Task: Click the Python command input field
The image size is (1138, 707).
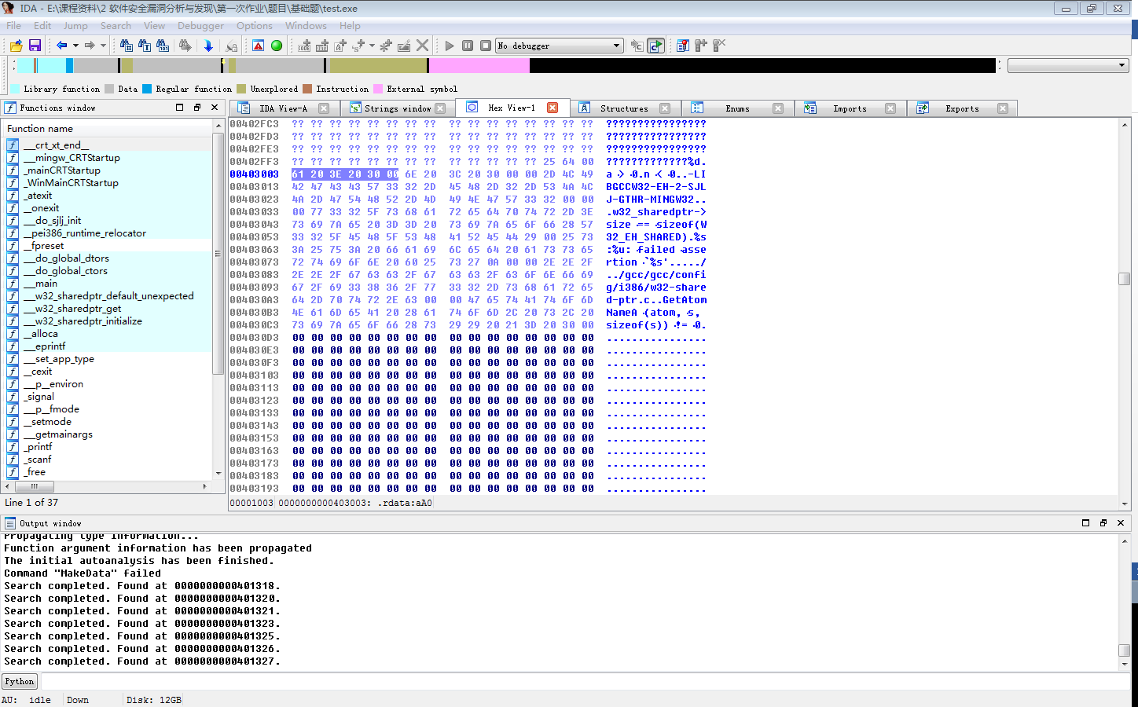Action: [586, 681]
